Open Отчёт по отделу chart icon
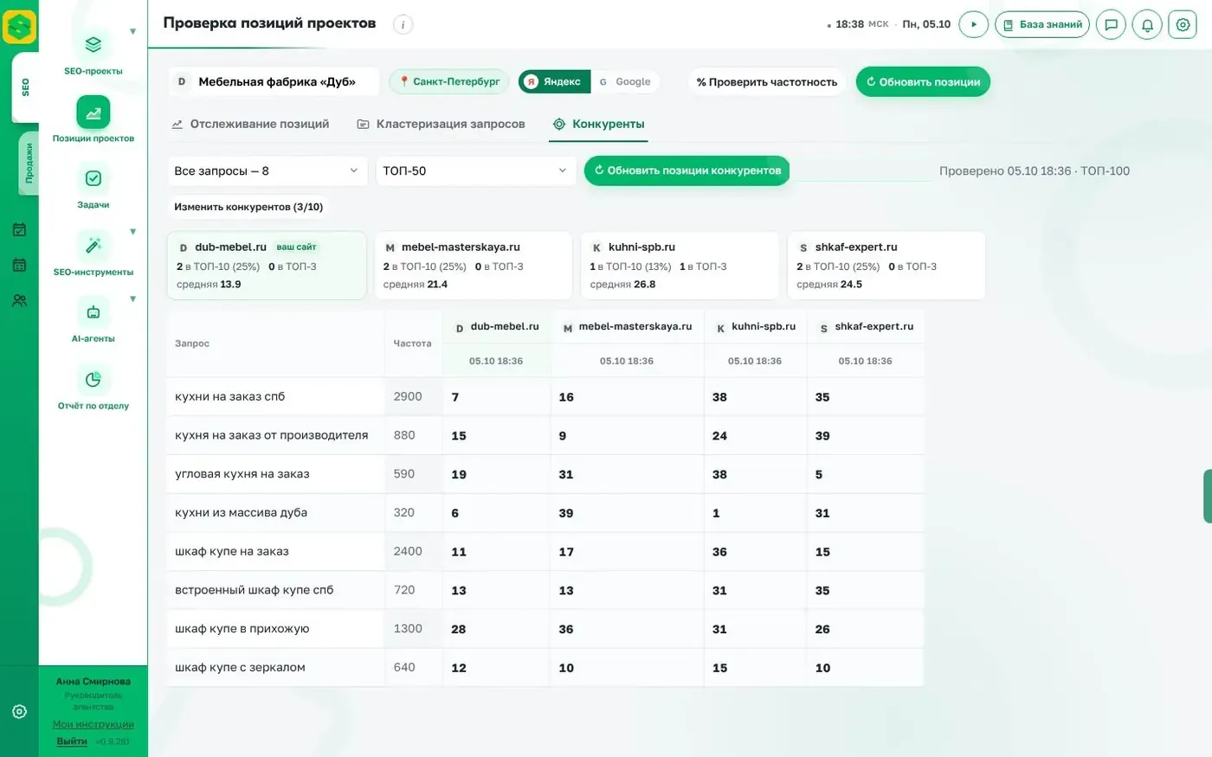Image resolution: width=1212 pixels, height=757 pixels. click(x=93, y=379)
